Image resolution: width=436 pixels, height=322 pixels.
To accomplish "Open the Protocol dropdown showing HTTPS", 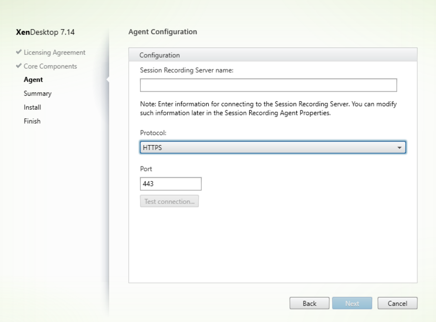I will (x=272, y=148).
